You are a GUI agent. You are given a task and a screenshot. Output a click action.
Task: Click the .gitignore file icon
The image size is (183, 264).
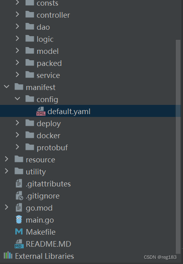point(19,196)
